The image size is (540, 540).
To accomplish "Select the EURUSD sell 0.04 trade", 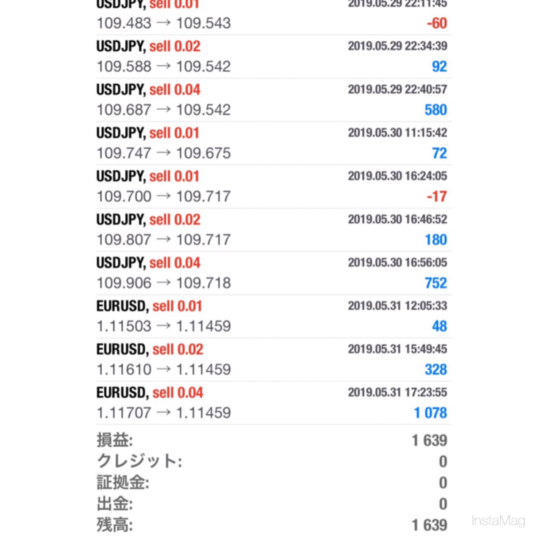I will coord(270,403).
